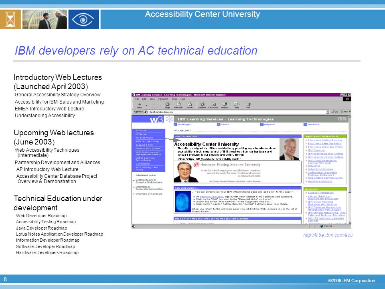Click E-business Sales Essentials link

pyautogui.click(x=324, y=144)
